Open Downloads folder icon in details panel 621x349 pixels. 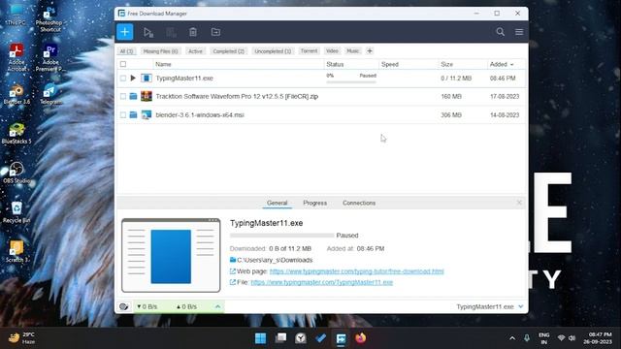[233, 260]
